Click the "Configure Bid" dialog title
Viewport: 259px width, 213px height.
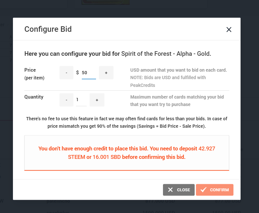48,29
